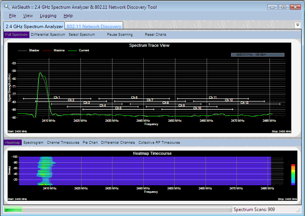Click the Heatmap Timecourse title

pyautogui.click(x=152, y=153)
